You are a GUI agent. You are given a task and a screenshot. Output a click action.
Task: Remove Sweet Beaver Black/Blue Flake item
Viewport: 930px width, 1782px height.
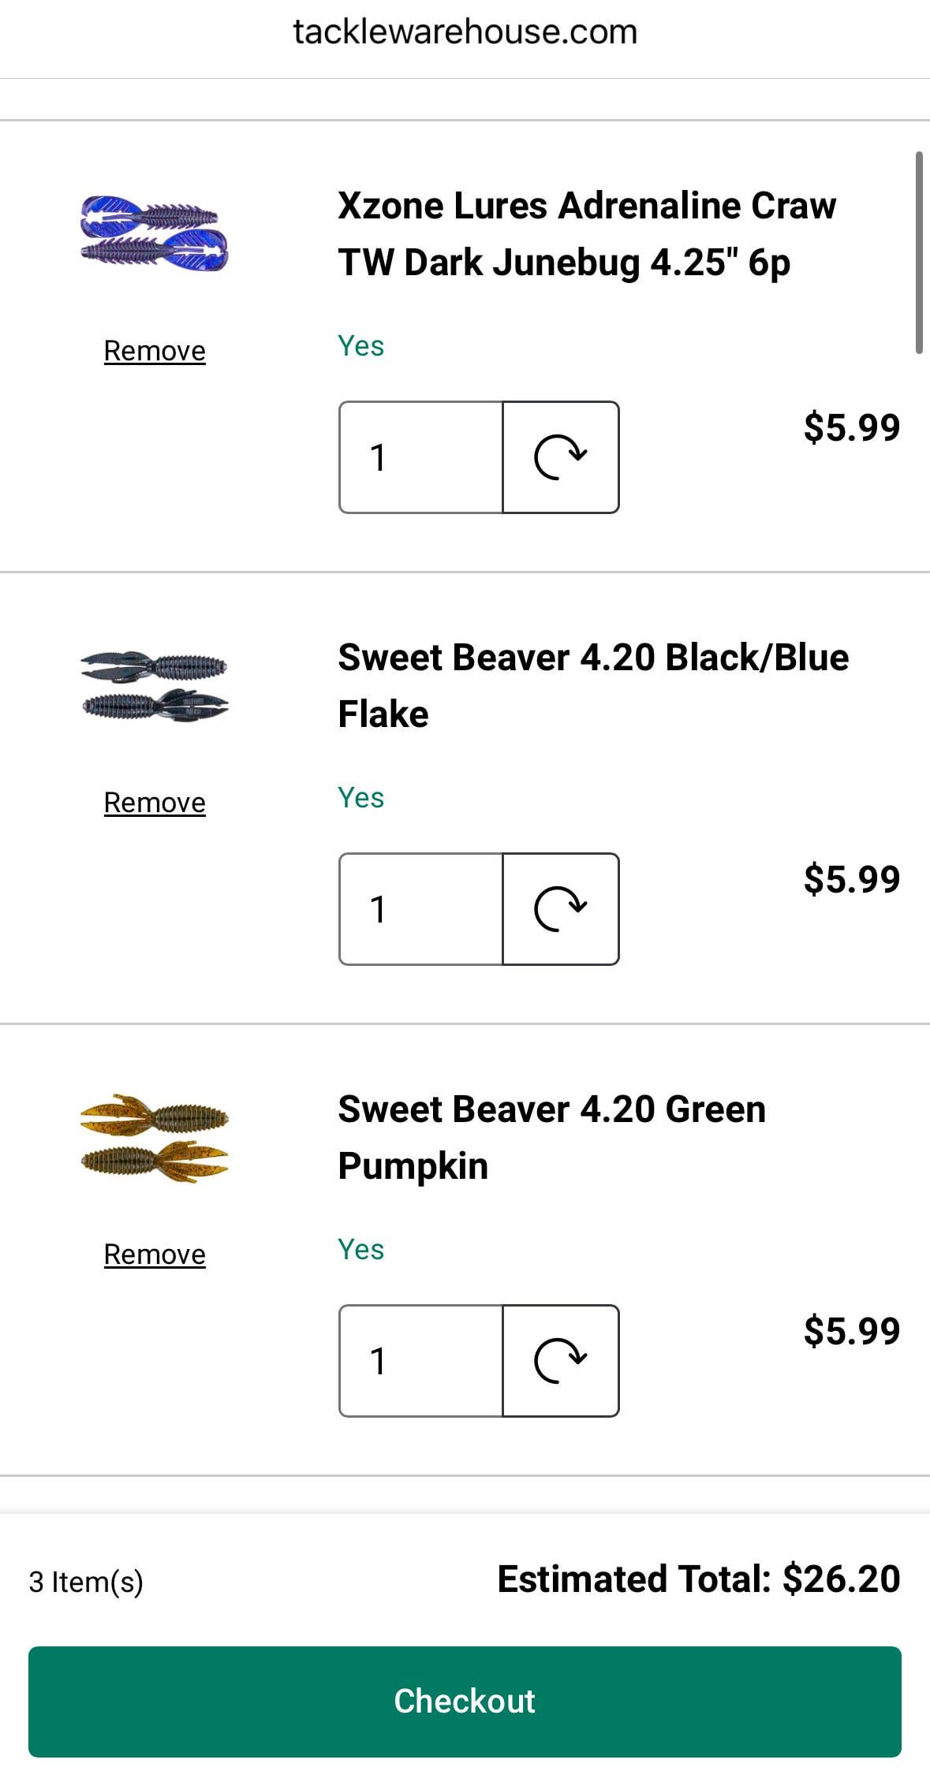155,803
